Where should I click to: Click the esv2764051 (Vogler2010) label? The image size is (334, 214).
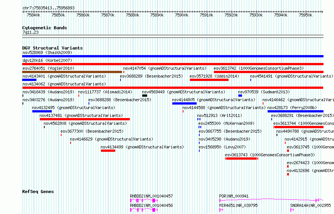click(x=48, y=68)
